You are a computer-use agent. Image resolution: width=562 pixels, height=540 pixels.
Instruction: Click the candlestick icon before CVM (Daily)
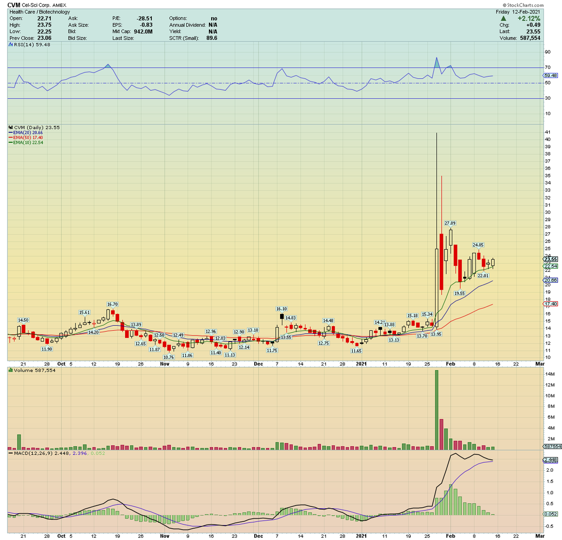[11, 127]
